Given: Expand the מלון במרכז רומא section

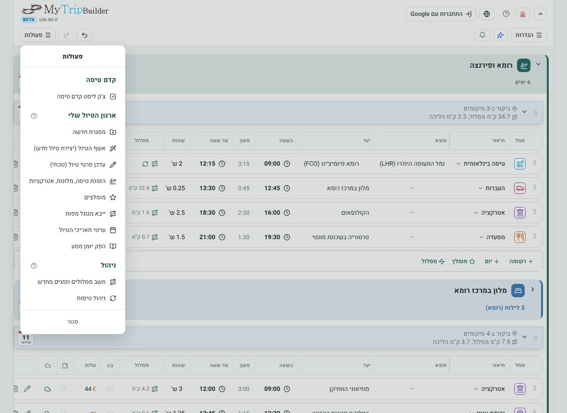Looking at the screenshot, I should [533, 290].
